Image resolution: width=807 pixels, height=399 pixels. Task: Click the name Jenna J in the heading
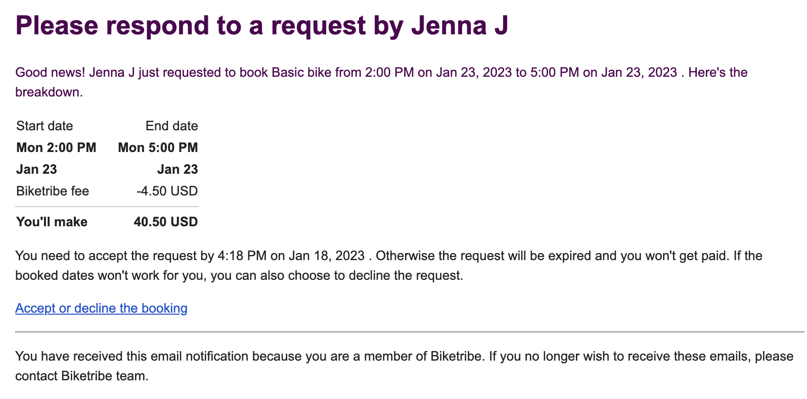459,25
